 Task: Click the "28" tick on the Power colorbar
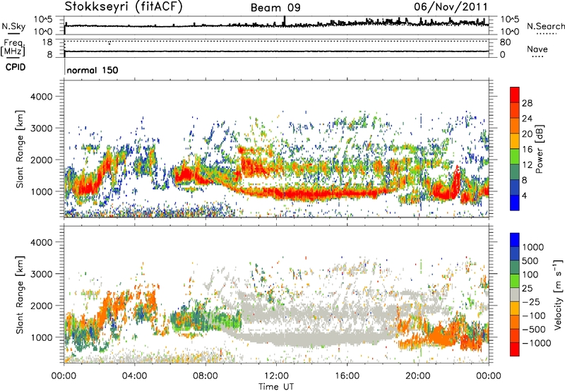(527, 103)
